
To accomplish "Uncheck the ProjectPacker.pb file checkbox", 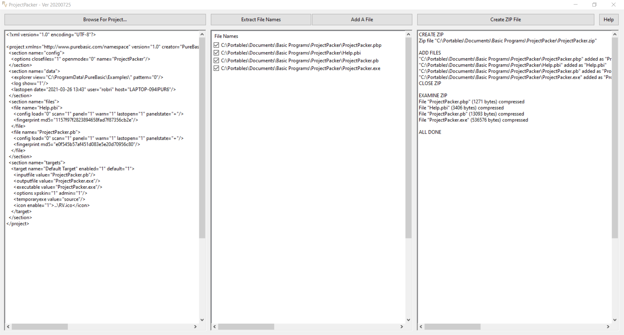I will (216, 60).
